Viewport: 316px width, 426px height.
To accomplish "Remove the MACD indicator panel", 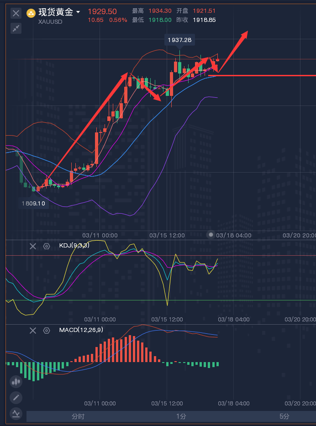I will point(33,330).
